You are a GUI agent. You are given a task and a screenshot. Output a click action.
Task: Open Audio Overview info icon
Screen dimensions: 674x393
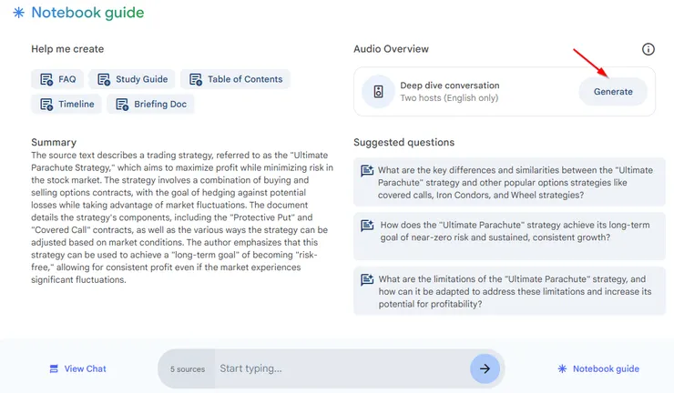click(x=648, y=49)
